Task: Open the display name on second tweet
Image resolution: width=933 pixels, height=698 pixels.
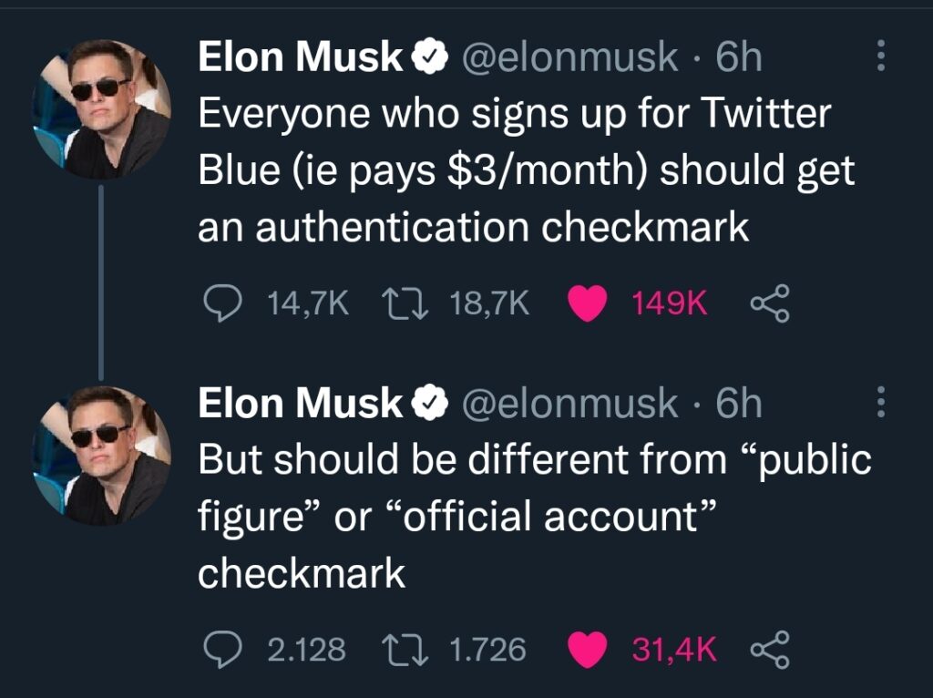Action: pyautogui.click(x=301, y=403)
